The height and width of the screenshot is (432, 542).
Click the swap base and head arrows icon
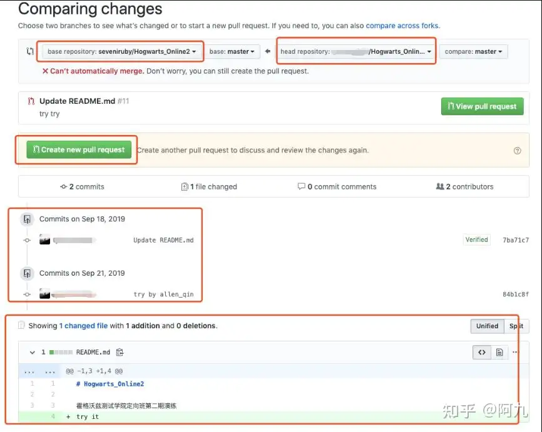[x=29, y=51]
